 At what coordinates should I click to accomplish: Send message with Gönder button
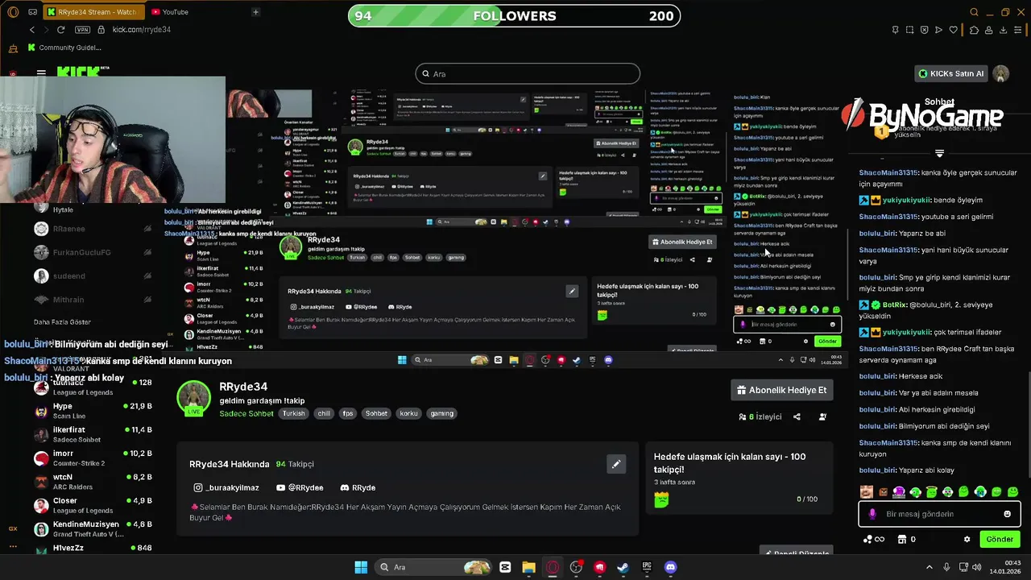(x=1000, y=539)
